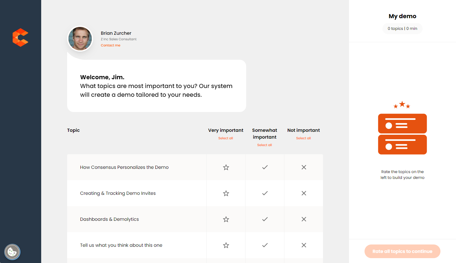Toggle the checkmark on 'Dashboards & Demolytics'
The width and height of the screenshot is (456, 263).
pos(265,219)
